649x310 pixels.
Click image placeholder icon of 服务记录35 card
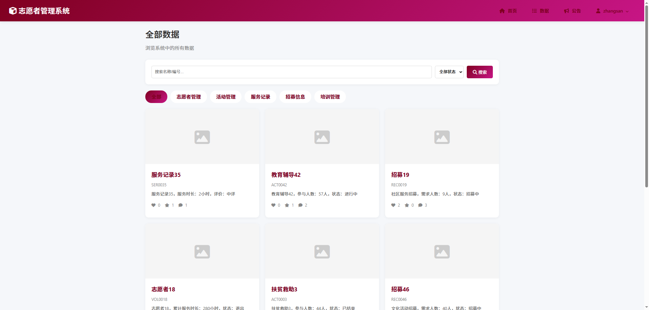click(202, 137)
